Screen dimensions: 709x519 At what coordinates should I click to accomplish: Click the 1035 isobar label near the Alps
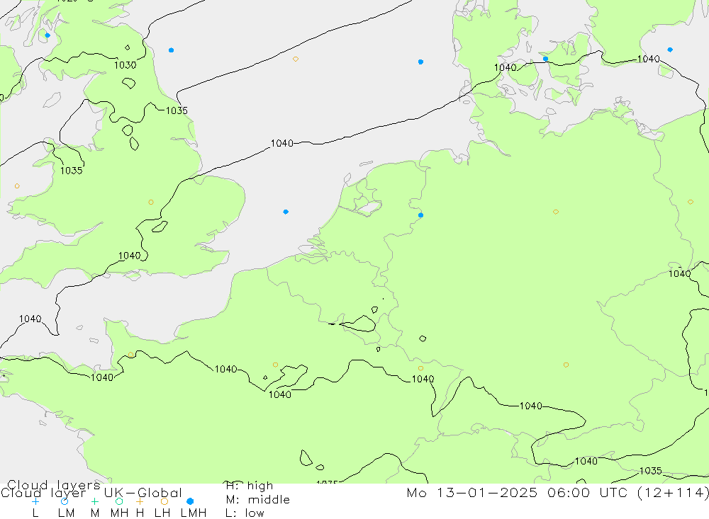click(x=651, y=471)
